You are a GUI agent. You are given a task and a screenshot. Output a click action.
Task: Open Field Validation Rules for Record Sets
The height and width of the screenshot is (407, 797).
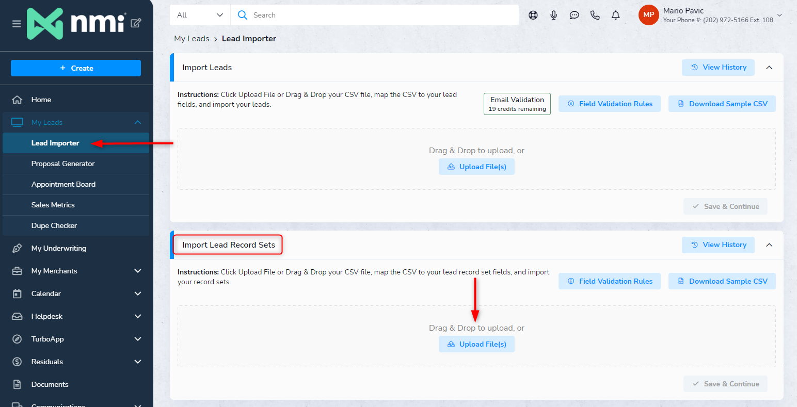coord(610,281)
